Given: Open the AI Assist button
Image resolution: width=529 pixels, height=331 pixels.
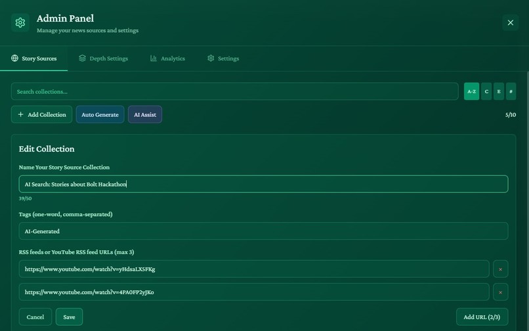Looking at the screenshot, I should coord(145,114).
